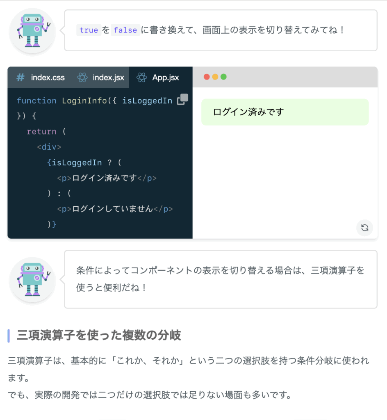Click the 'true' inline code chip

click(89, 30)
